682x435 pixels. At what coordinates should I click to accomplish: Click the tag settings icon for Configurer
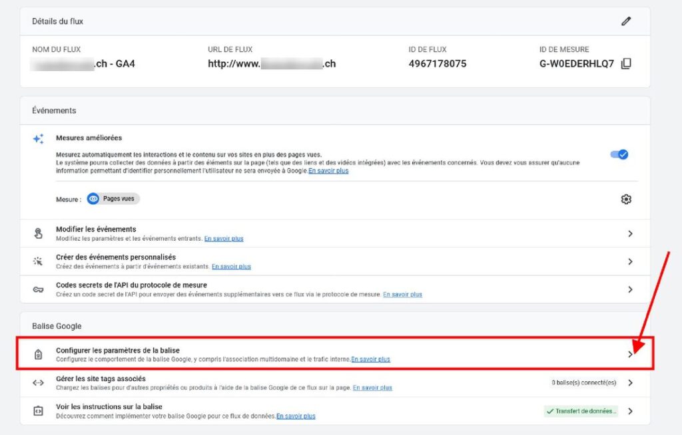click(38, 355)
